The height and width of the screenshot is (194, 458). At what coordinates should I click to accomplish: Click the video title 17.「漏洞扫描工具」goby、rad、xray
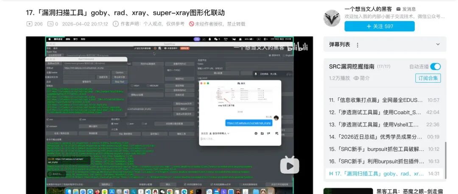(x=125, y=13)
